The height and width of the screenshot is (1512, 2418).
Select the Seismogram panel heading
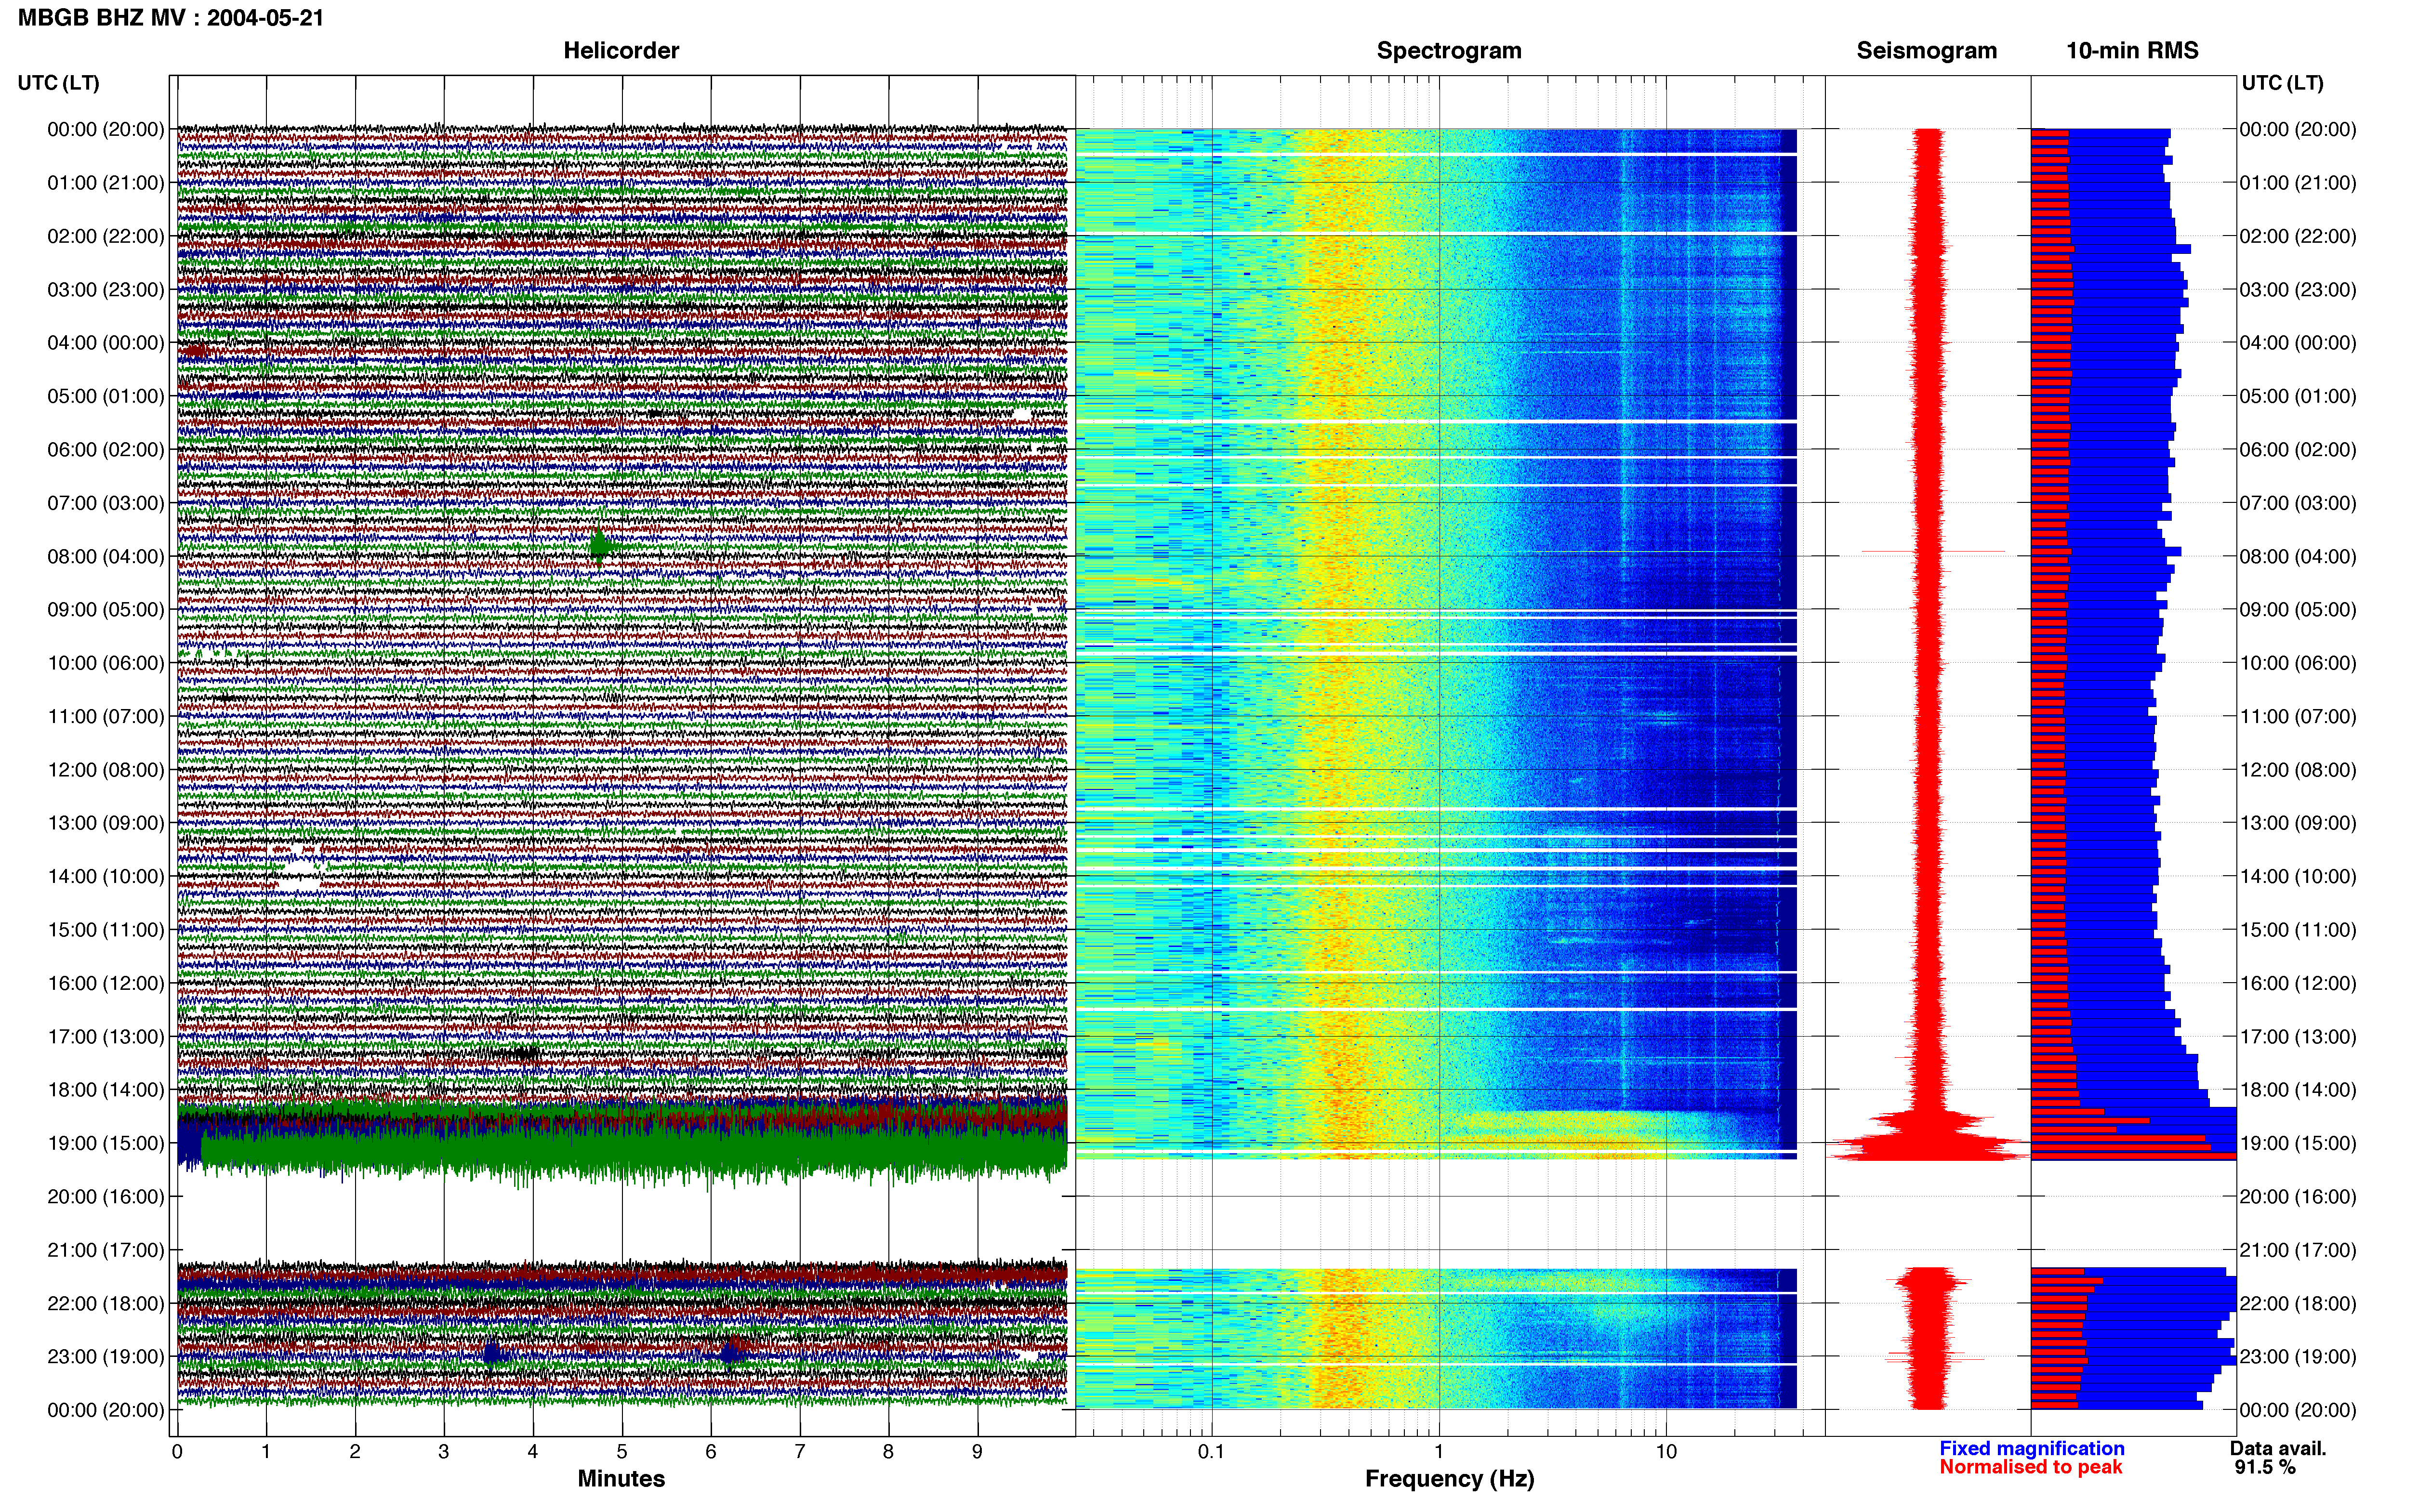(x=1926, y=50)
